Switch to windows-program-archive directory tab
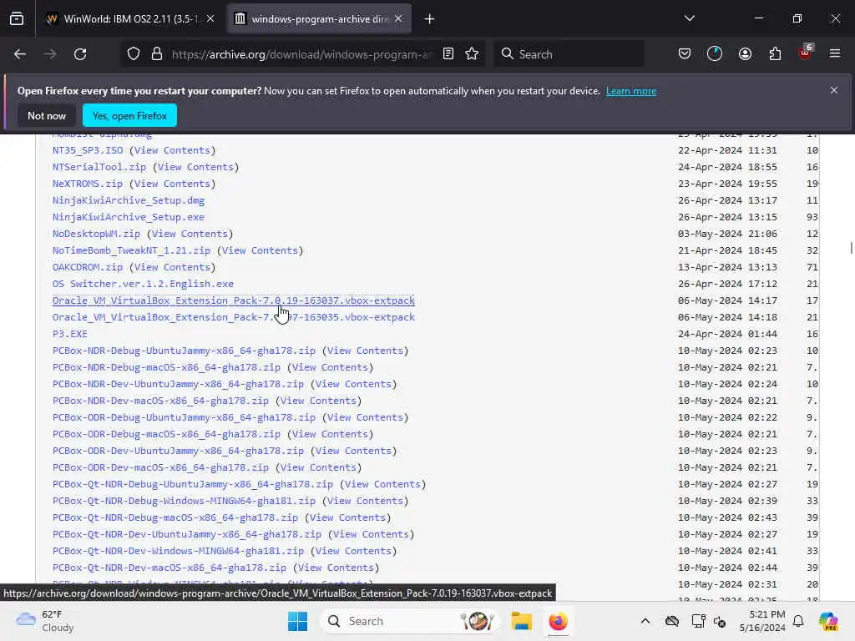The width and height of the screenshot is (855, 641). click(319, 19)
